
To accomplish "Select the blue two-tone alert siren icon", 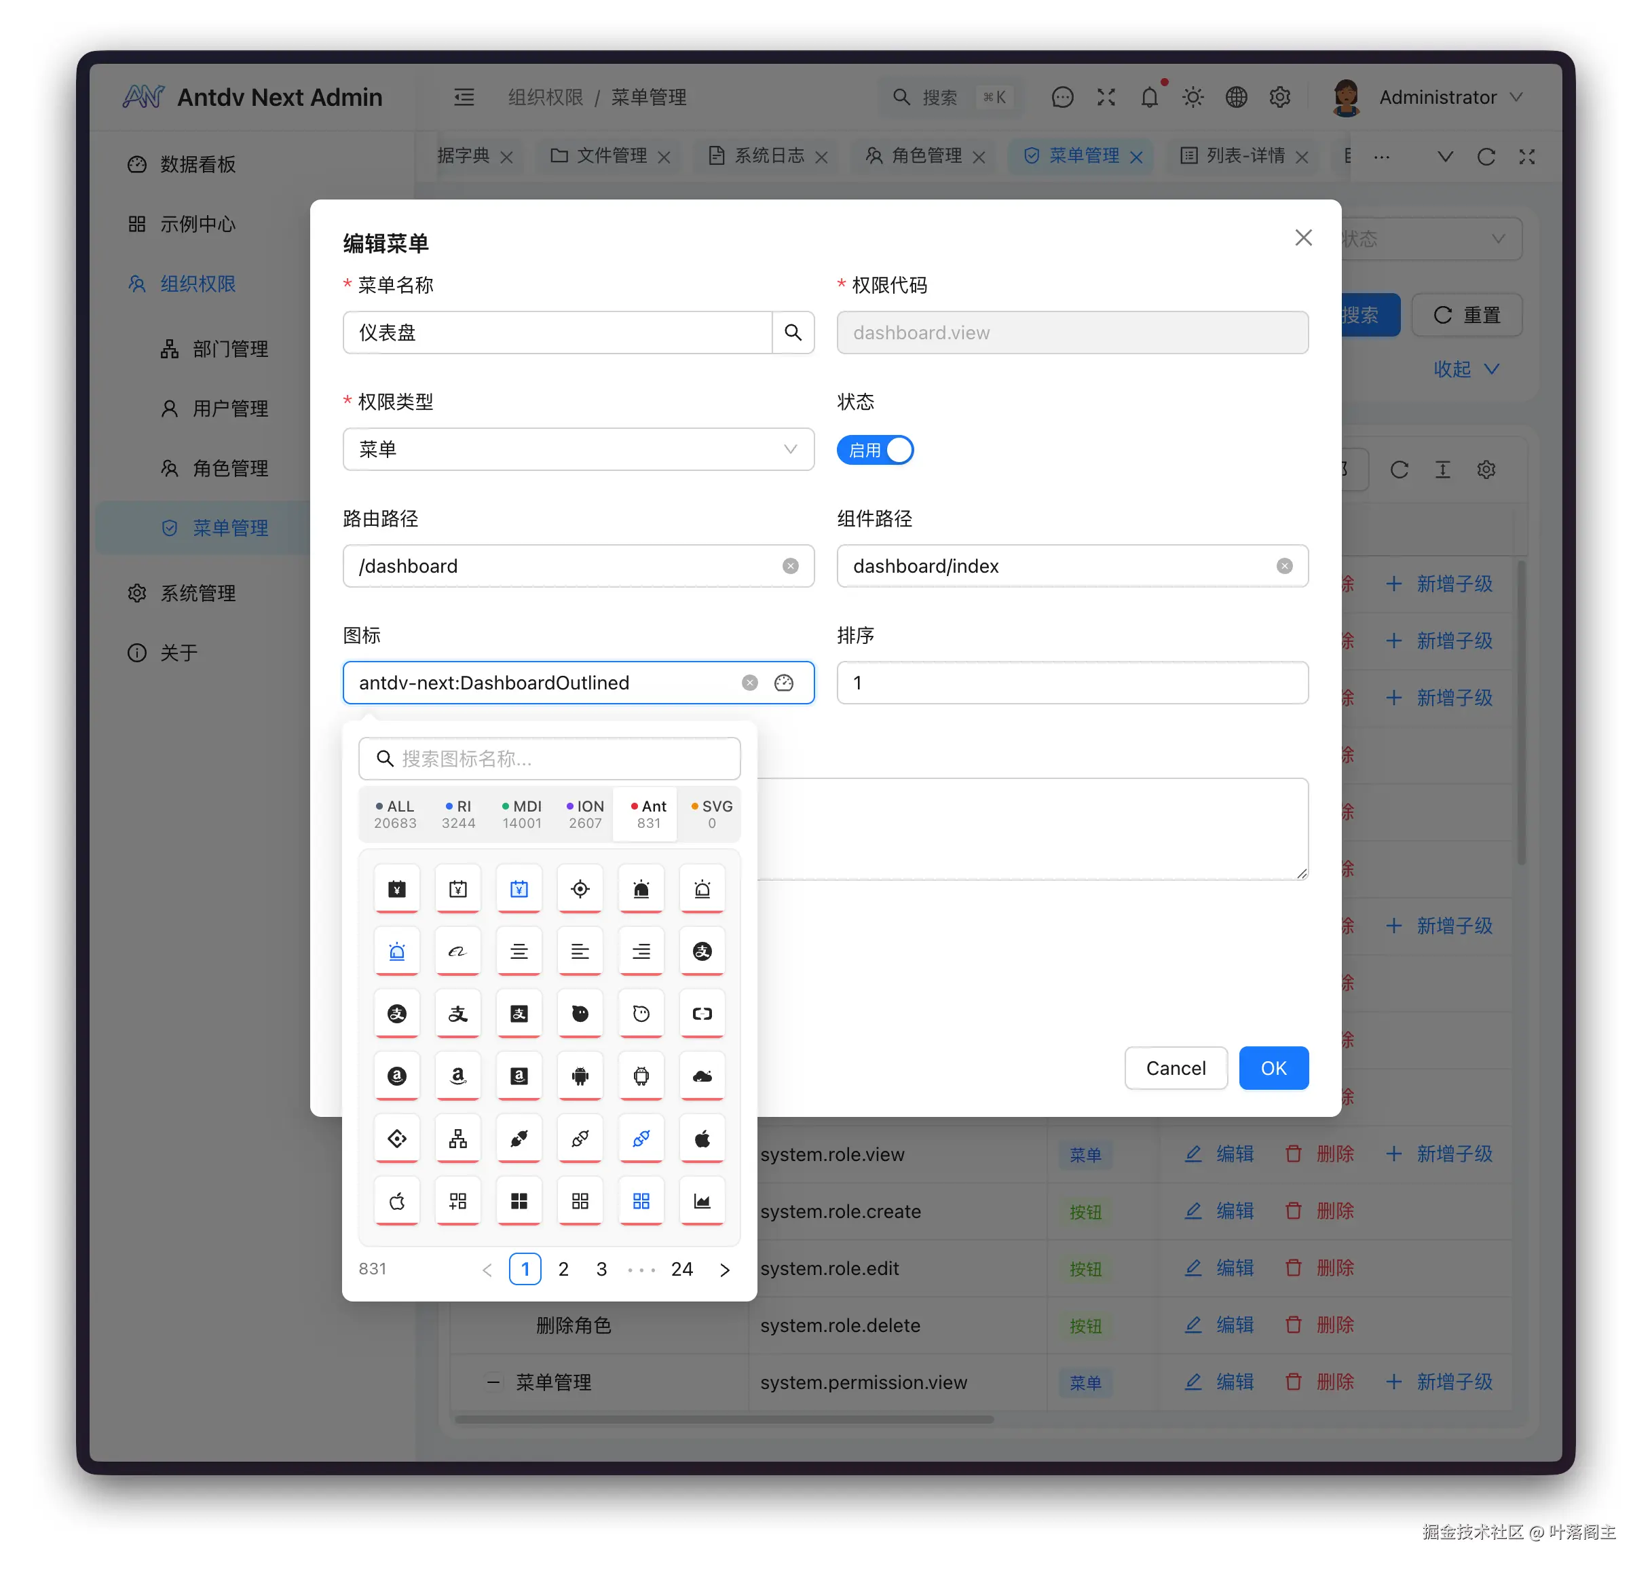I will click(x=397, y=951).
